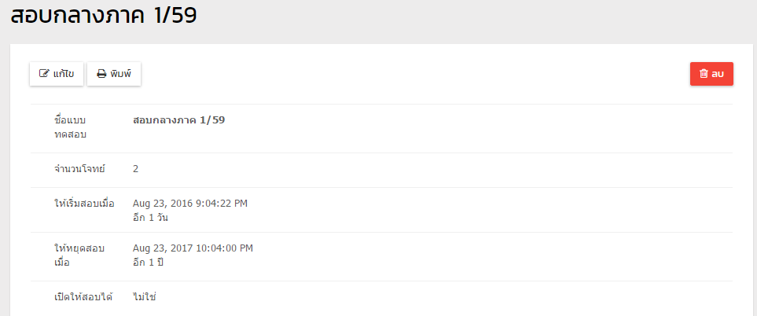The image size is (757, 316).
Task: Open the แก้ไข edit button
Action: pyautogui.click(x=57, y=74)
